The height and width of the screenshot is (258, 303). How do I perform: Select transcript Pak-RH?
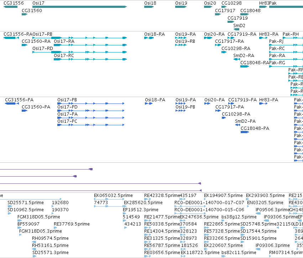pyautogui.click(x=291, y=34)
